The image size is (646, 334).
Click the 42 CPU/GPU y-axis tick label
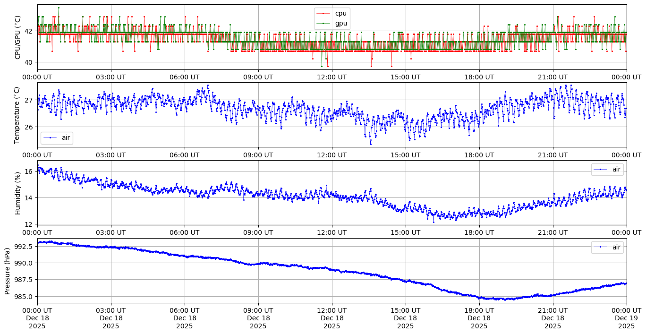28,31
